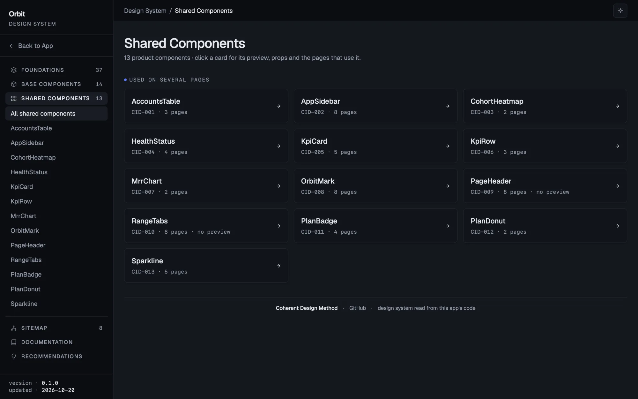This screenshot has height=399, width=638.
Task: Select RangeTabs in the sidebar list
Action: tap(56, 260)
